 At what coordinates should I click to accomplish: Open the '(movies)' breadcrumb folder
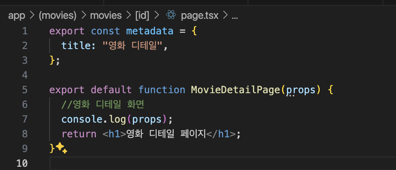tap(57, 16)
